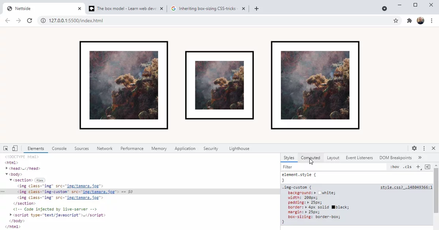This screenshot has width=439, height=230.
Task: Bookmark this page with the star icon
Action: (396, 20)
